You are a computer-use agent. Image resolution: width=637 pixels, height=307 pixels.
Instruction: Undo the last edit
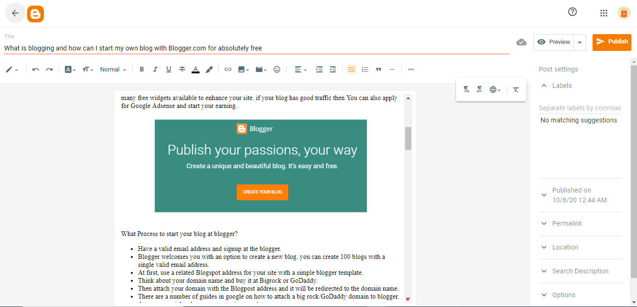tap(36, 70)
